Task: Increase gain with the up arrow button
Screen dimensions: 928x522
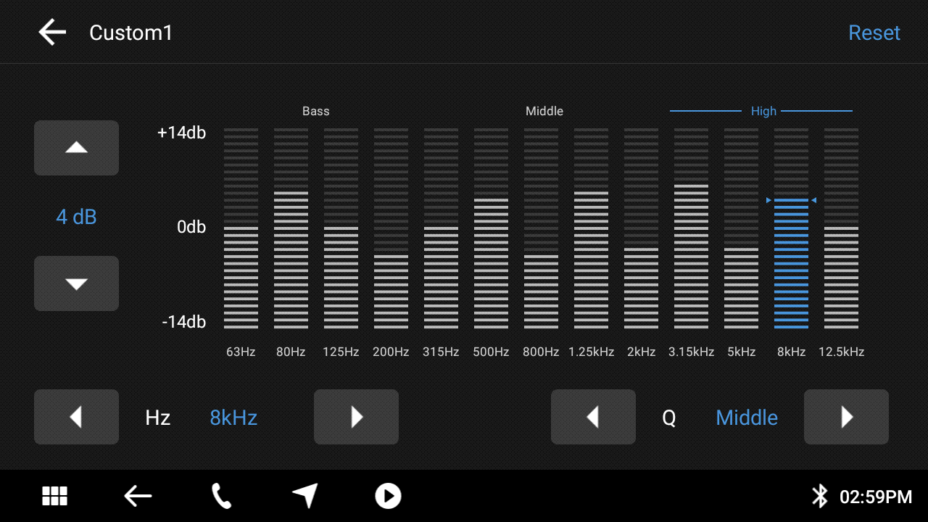Action: pyautogui.click(x=76, y=148)
